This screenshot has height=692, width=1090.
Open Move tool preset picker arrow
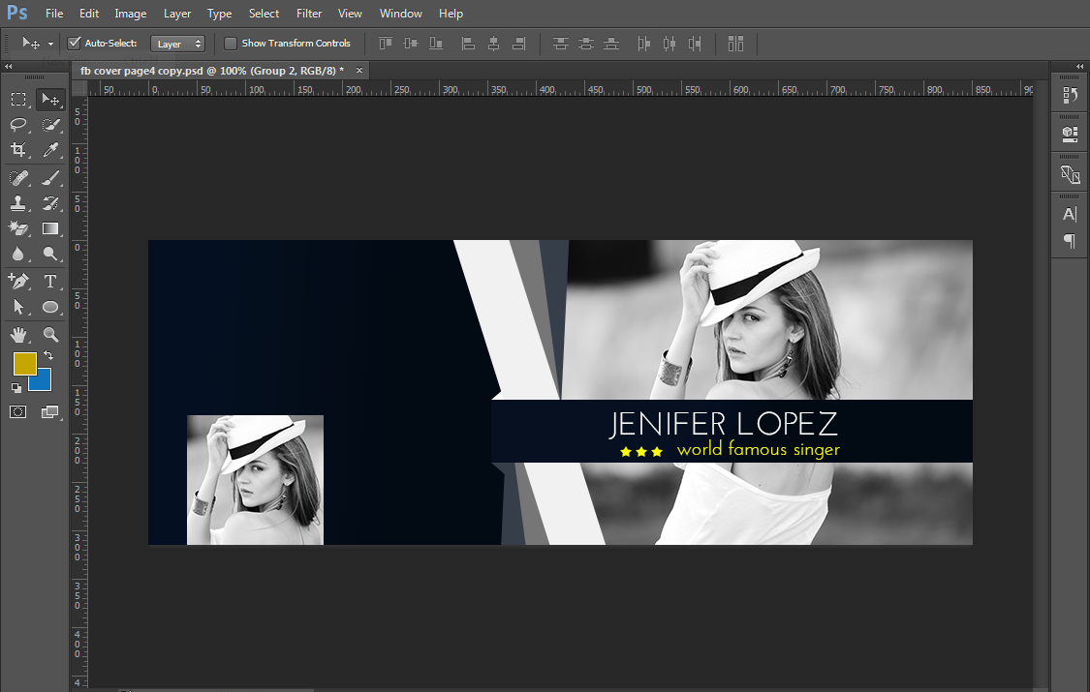[x=50, y=44]
